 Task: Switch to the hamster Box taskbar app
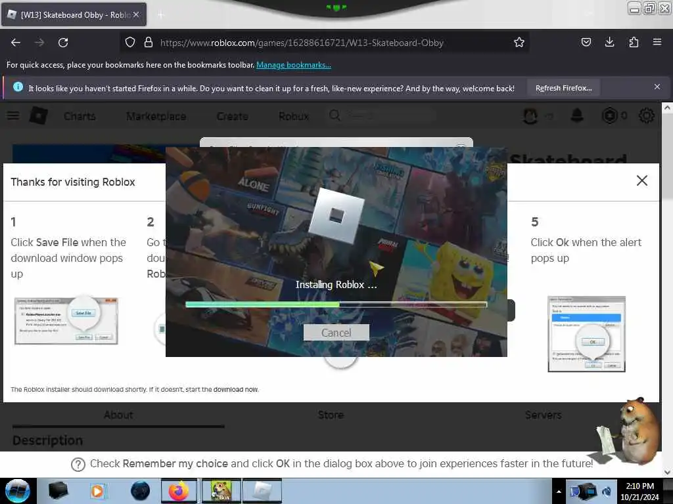(221, 491)
